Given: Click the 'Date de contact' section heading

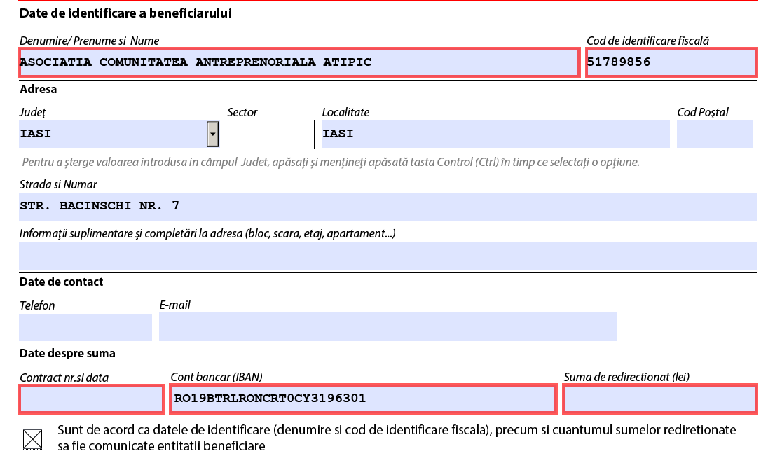Looking at the screenshot, I should 62,282.
